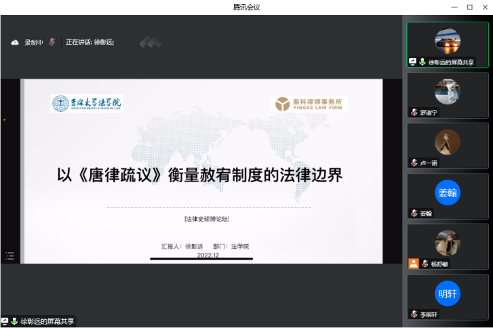
Task: Click the 录制中 recording status label
Action: [x=34, y=42]
